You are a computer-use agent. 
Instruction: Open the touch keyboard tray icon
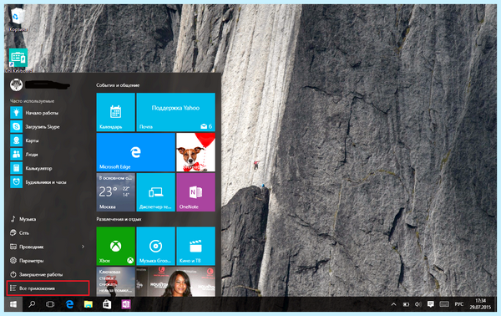(444, 304)
